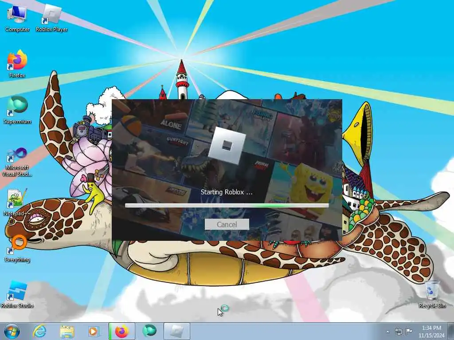Select the Microsoft Visual Studio shortcut
This screenshot has height=340, width=454.
click(17, 162)
